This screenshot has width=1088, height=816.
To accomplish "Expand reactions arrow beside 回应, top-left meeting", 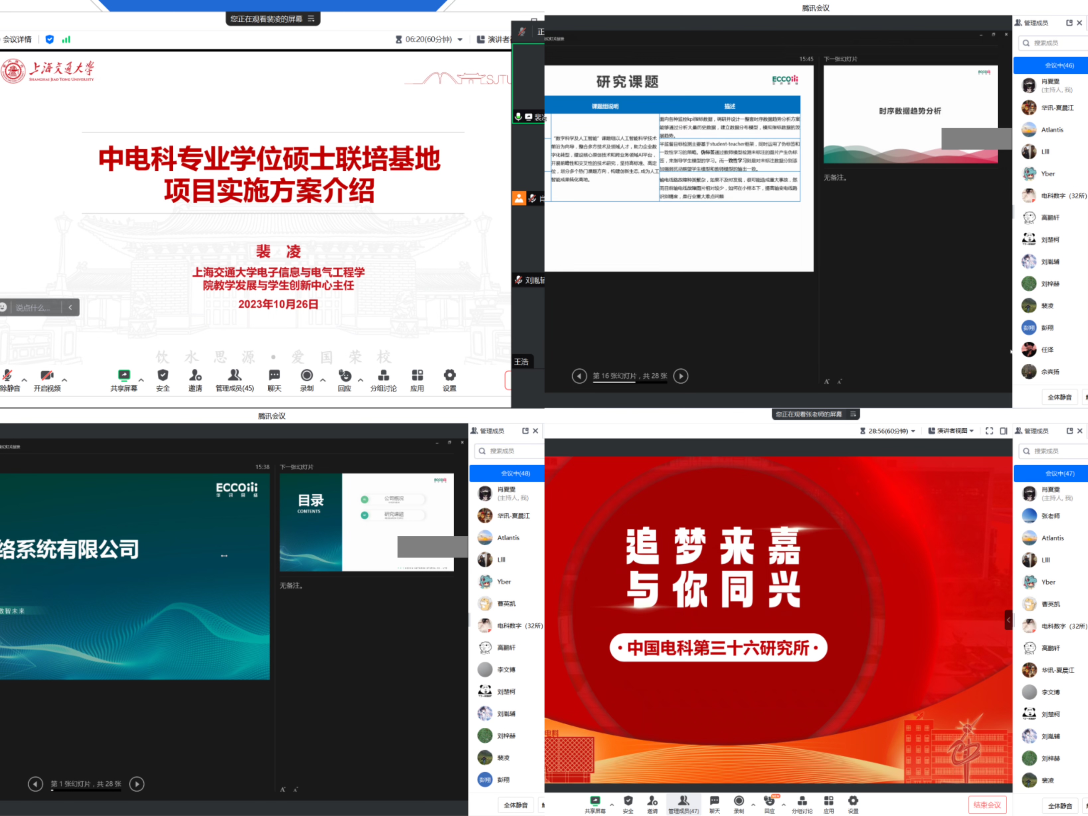I will 361,380.
